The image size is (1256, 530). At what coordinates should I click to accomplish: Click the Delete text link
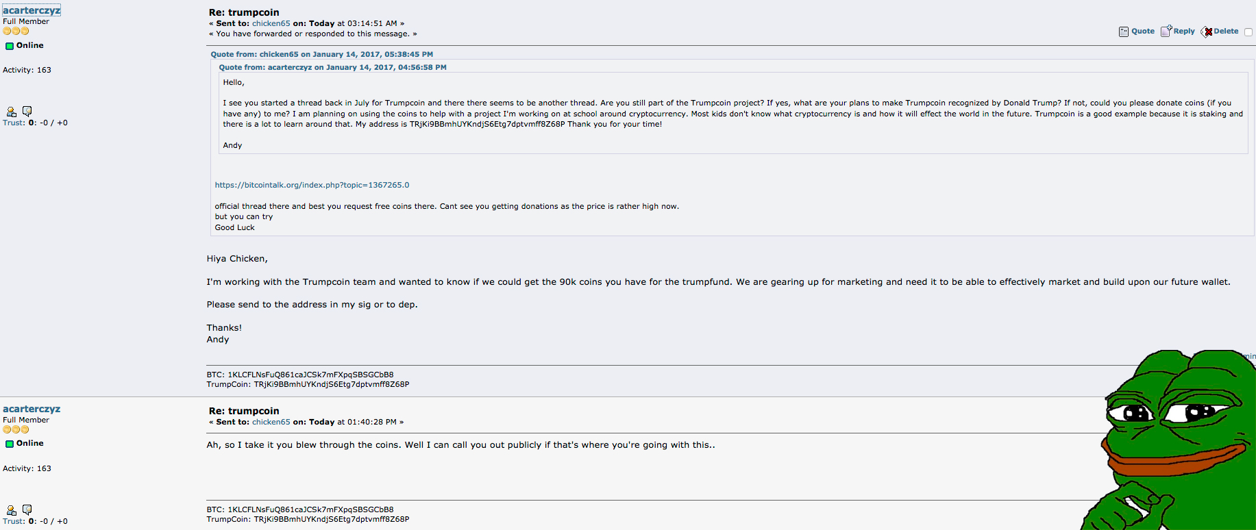click(x=1226, y=31)
